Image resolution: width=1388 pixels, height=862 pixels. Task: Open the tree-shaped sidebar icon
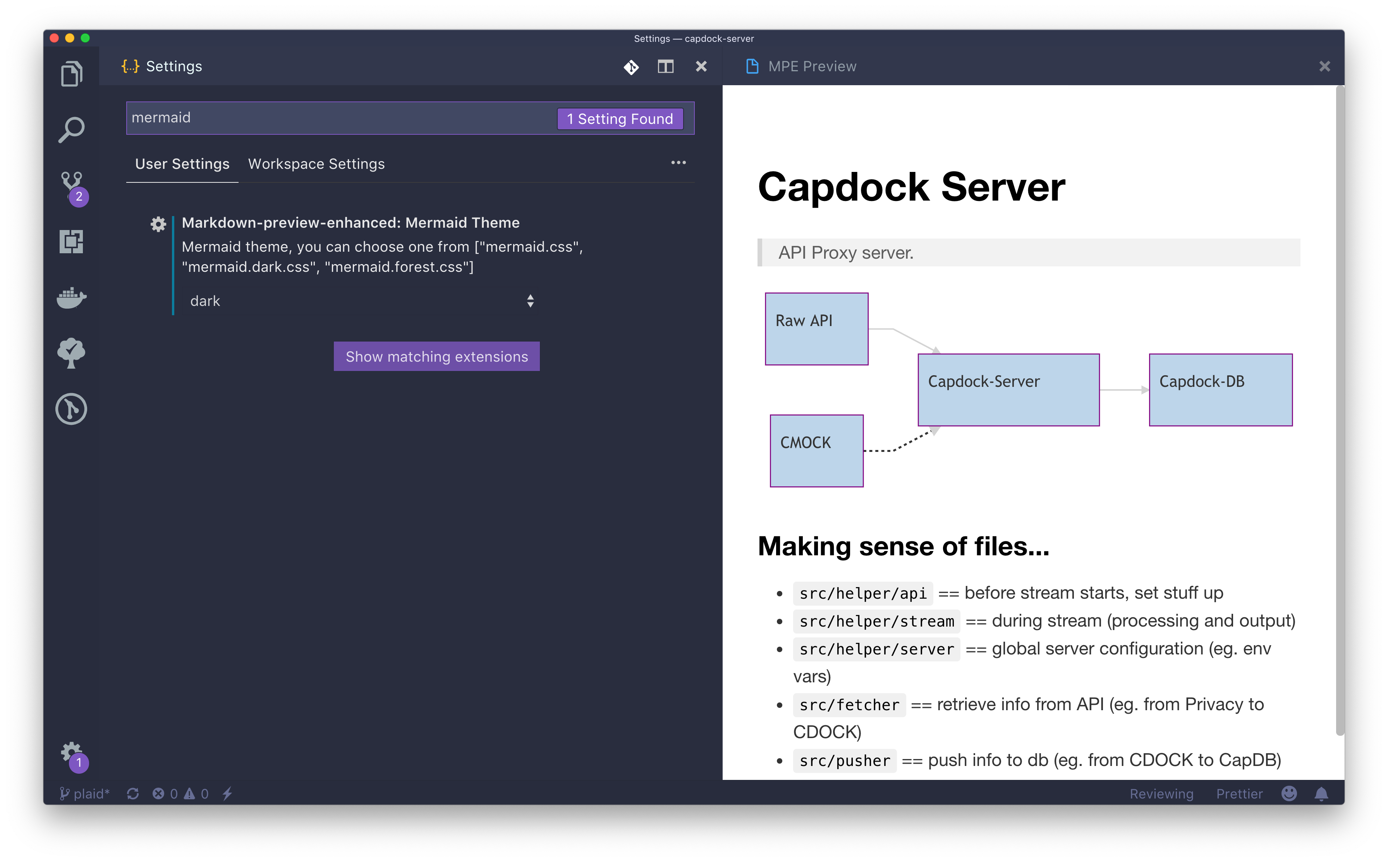tap(71, 353)
